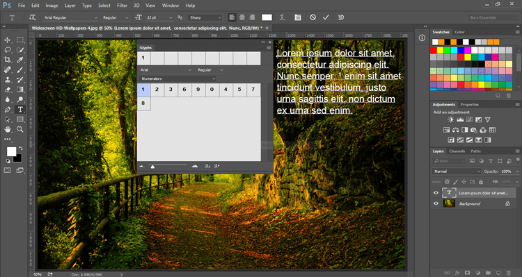Add a Levels adjustment
Screen dimensions: 522x277
tap(460, 120)
